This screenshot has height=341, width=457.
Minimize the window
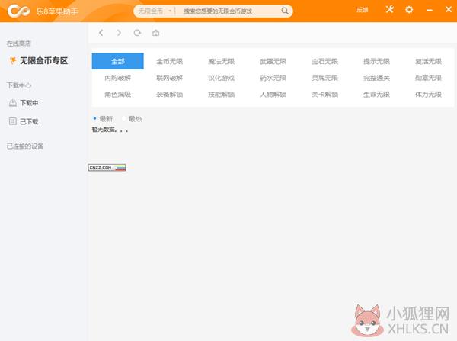429,10
